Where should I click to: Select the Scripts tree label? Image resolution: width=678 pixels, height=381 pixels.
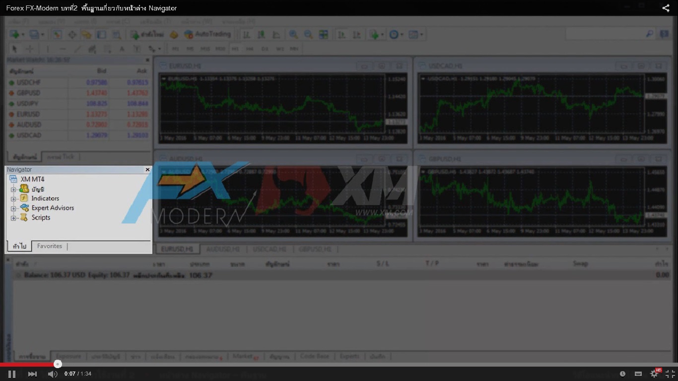pos(41,217)
